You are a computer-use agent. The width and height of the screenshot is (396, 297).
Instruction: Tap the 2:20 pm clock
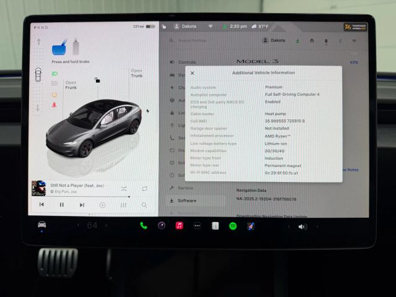click(x=238, y=26)
